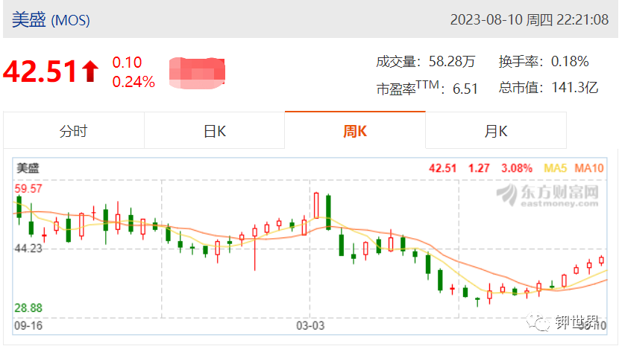Image resolution: width=619 pixels, height=349 pixels.
Task: Click the red up arrow beside 42.51
Action: (x=90, y=71)
